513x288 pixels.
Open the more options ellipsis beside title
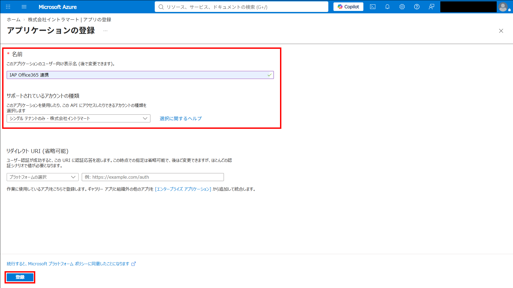(x=106, y=31)
